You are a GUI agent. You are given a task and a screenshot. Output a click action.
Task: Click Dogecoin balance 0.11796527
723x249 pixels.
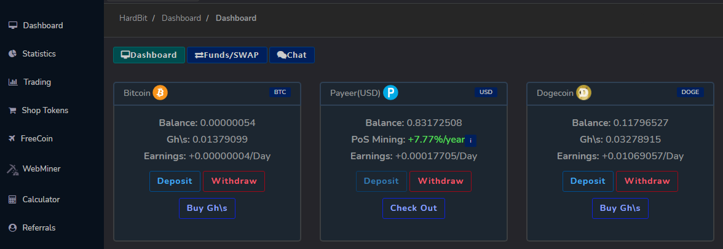tap(641, 123)
